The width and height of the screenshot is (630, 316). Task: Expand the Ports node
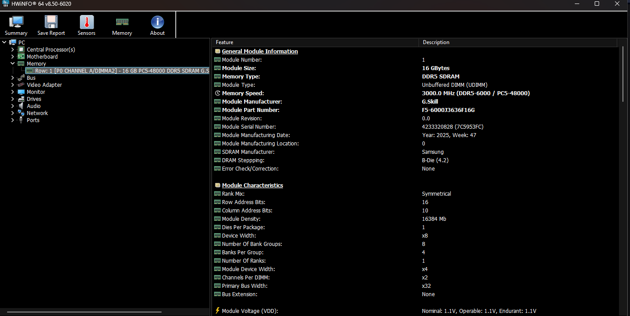pos(12,120)
